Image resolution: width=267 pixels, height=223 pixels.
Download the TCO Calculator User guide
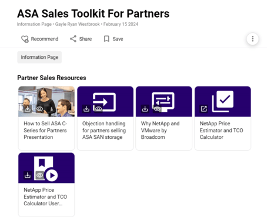28,175
